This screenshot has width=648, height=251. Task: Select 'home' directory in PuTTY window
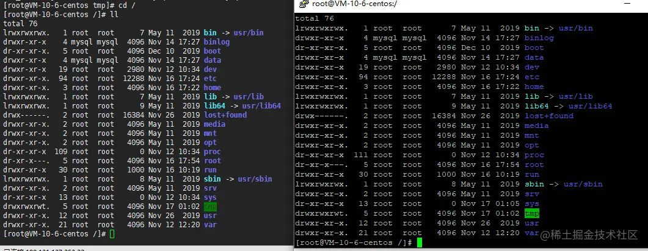click(x=534, y=87)
